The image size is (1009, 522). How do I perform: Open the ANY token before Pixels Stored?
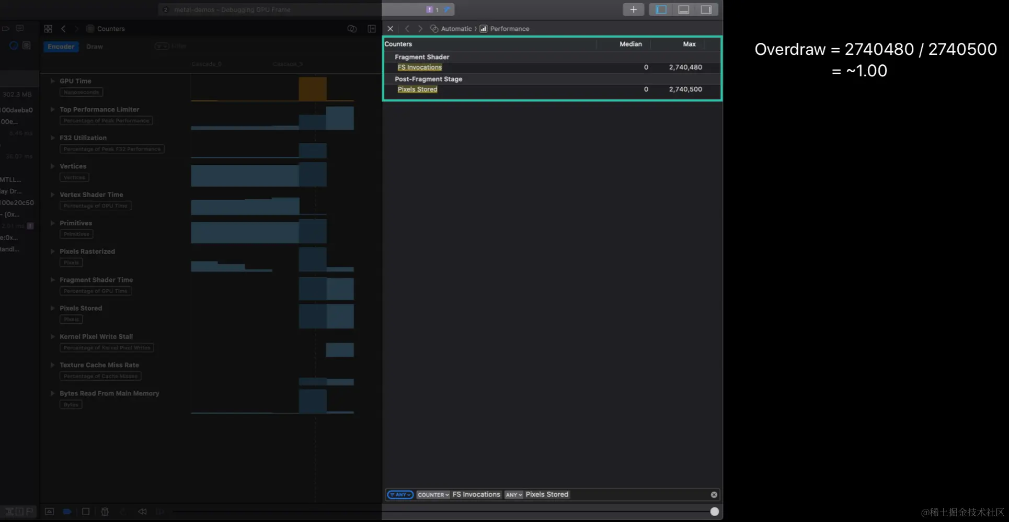click(x=514, y=494)
